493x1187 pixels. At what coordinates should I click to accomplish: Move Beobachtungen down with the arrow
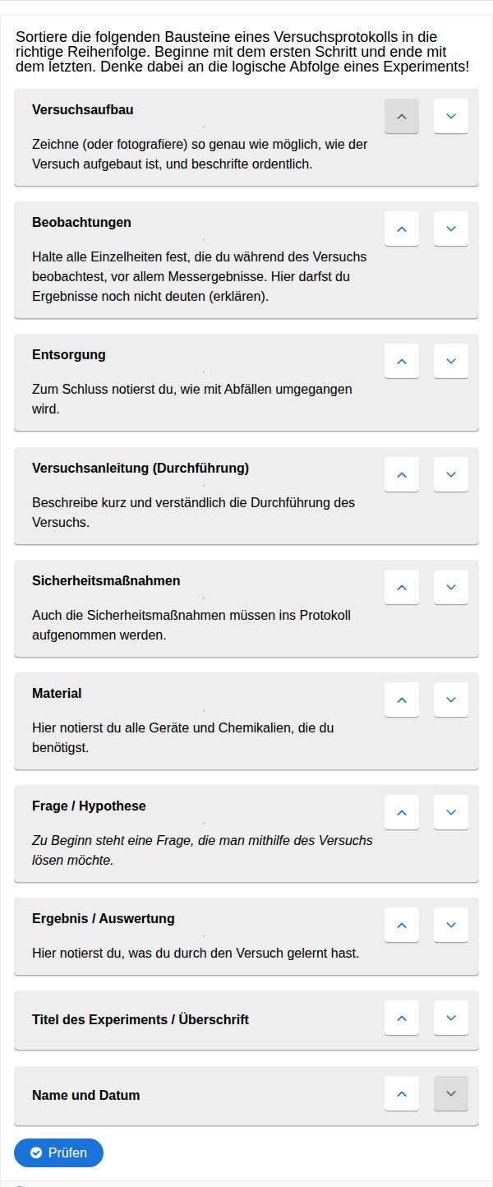coord(451,229)
